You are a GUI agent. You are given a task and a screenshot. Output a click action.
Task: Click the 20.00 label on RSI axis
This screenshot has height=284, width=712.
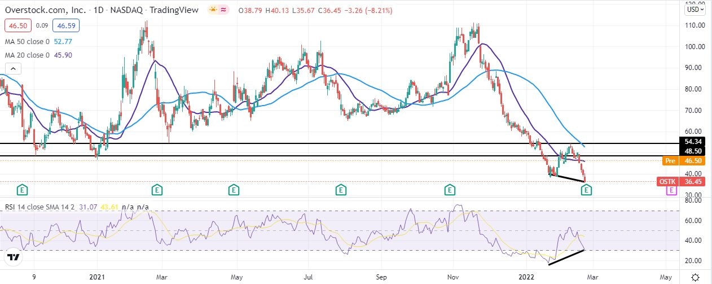click(x=694, y=260)
